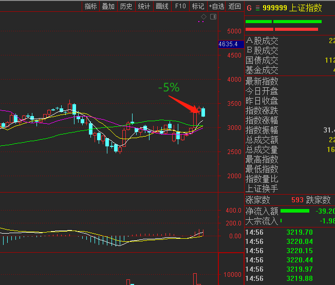Select the 画线 draw line tool
Image resolution: width=335 pixels, height=285 pixels.
(162, 6)
